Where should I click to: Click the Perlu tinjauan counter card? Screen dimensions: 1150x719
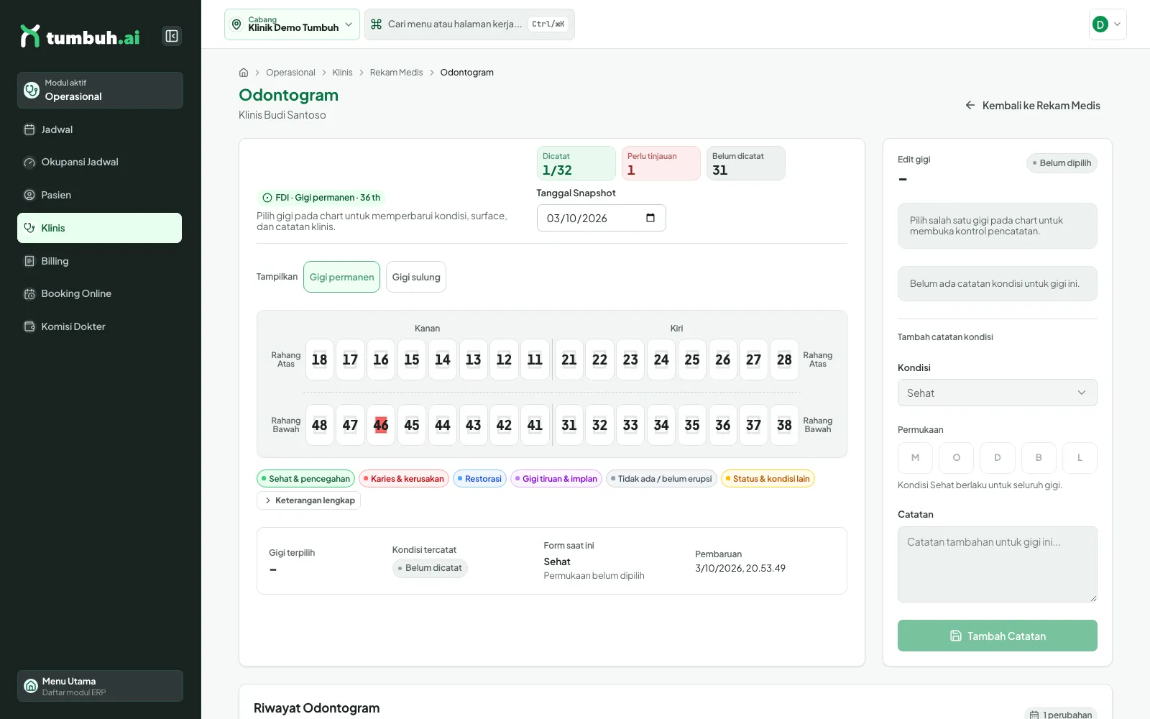tap(661, 163)
